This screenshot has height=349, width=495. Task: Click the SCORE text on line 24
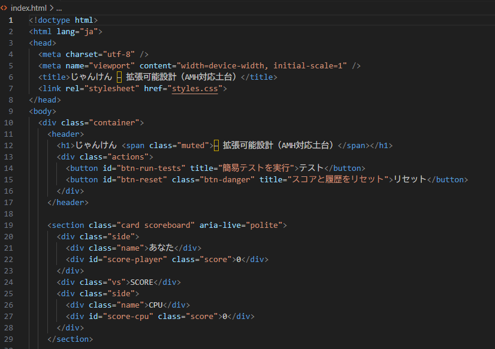tap(142, 282)
